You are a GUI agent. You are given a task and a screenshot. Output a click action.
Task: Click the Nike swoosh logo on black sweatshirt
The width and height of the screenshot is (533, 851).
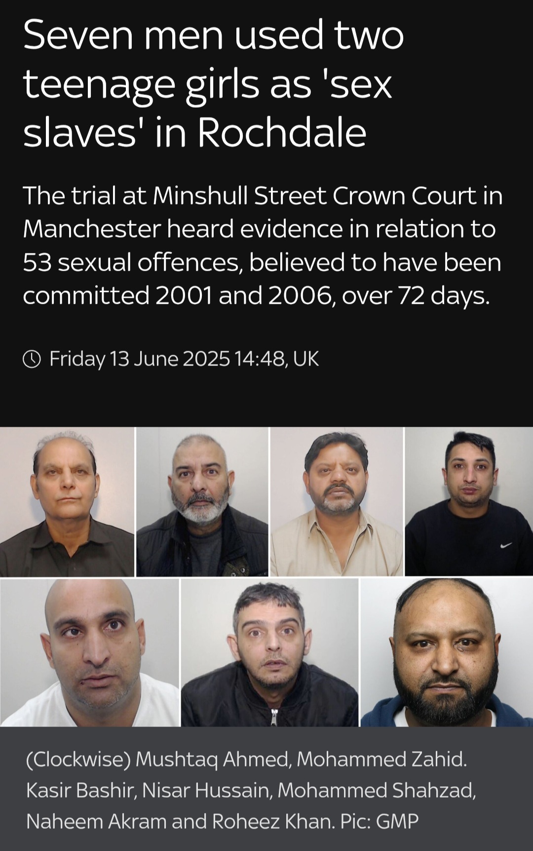(506, 545)
